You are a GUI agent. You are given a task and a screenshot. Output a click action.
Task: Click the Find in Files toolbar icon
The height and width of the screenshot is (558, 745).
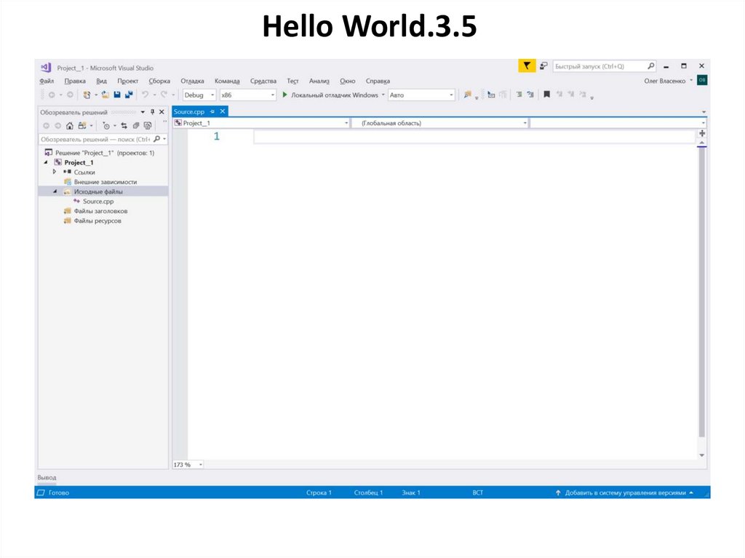click(x=468, y=95)
